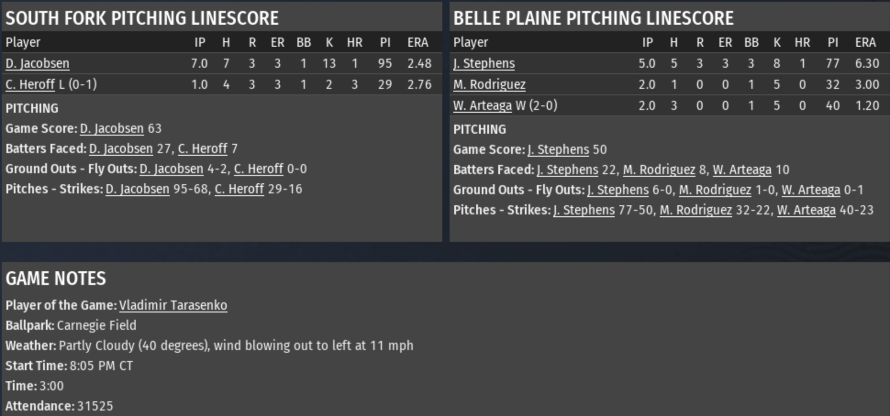
Task: Click D. Jacobsen in South Fork Pitches - Strikes
Action: point(137,189)
